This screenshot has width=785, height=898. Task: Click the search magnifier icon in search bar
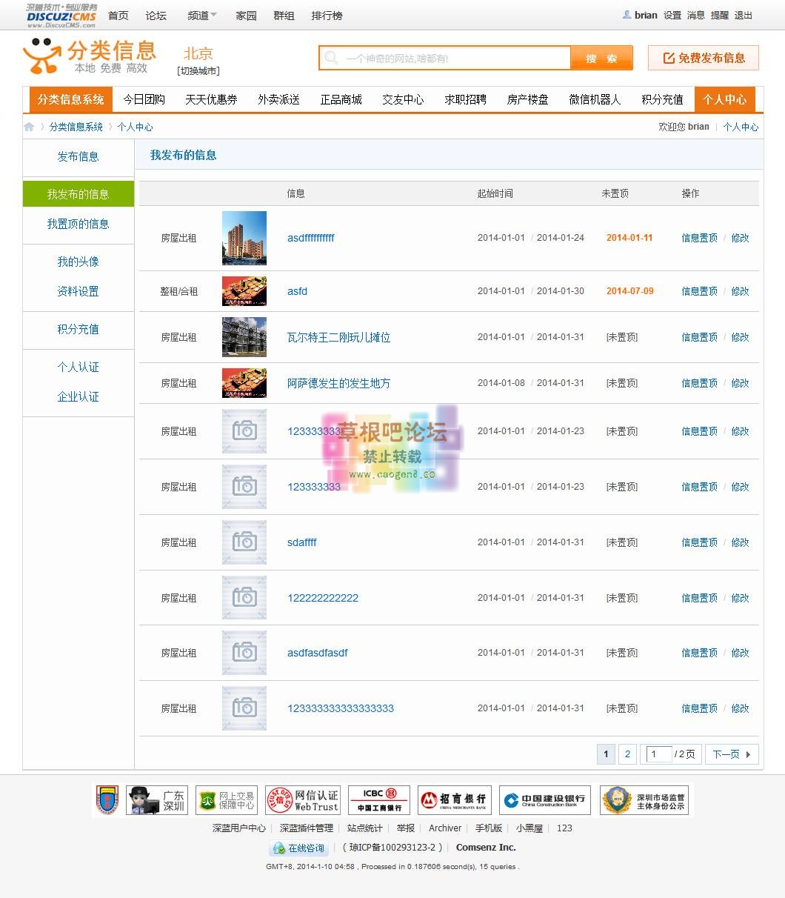pos(330,57)
